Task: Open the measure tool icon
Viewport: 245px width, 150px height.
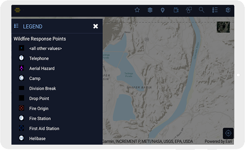Action: (x=176, y=10)
